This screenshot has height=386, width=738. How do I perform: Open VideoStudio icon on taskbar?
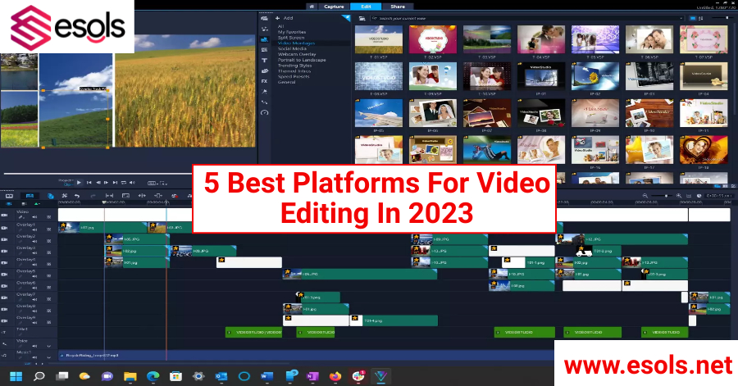pyautogui.click(x=380, y=376)
